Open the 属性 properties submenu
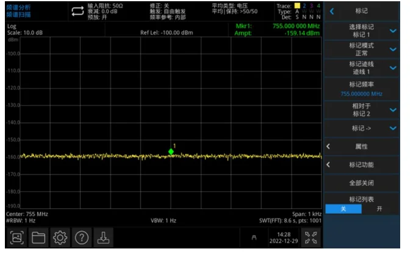The image size is (413, 257). (361, 147)
